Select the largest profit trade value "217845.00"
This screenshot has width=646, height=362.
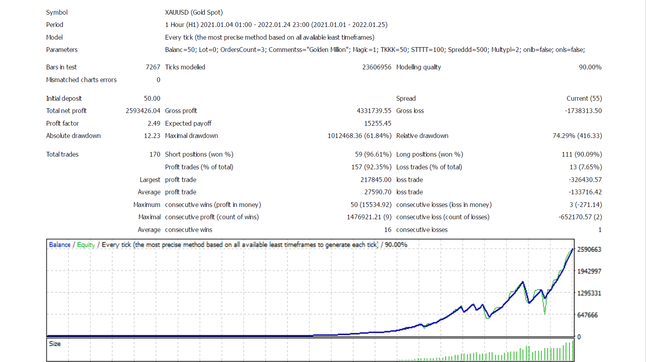(x=376, y=180)
